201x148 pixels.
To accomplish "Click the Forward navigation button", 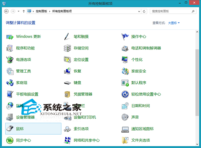I will click(13, 11).
